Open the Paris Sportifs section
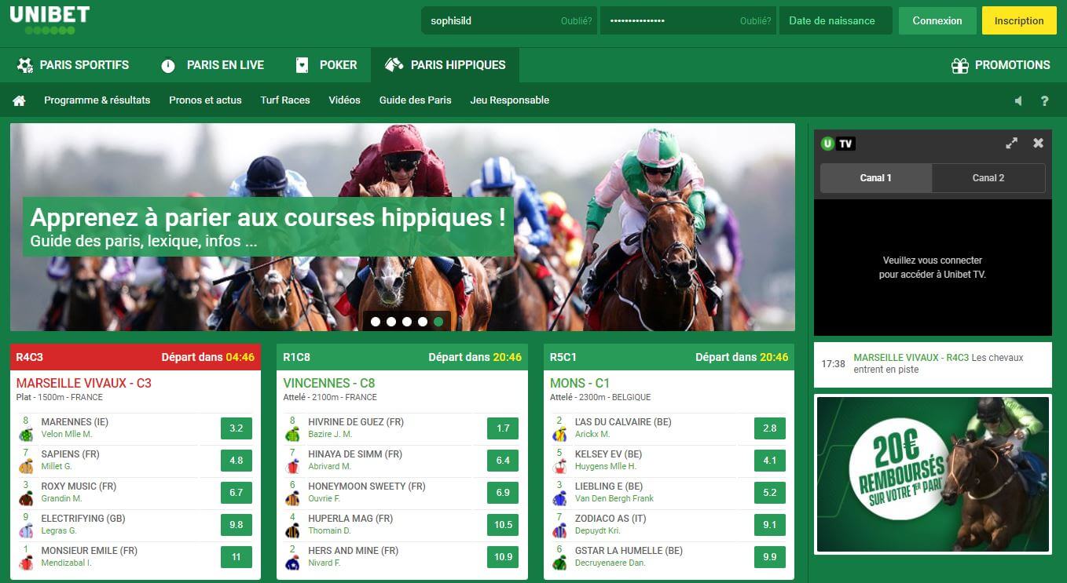Viewport: 1067px width, 583px height. 72,65
